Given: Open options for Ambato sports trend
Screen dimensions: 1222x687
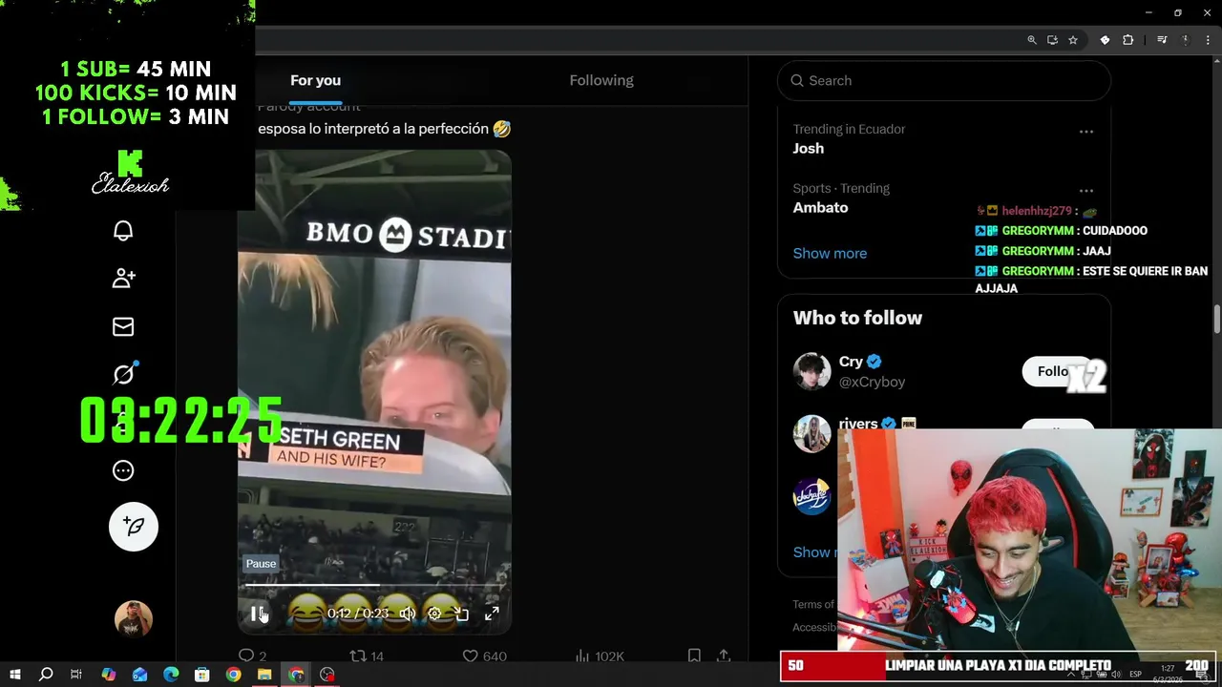Looking at the screenshot, I should (x=1085, y=190).
